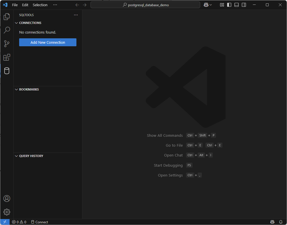This screenshot has height=225, width=287.
Task: Open the Copilot dropdown in title bar
Action: tap(211, 5)
